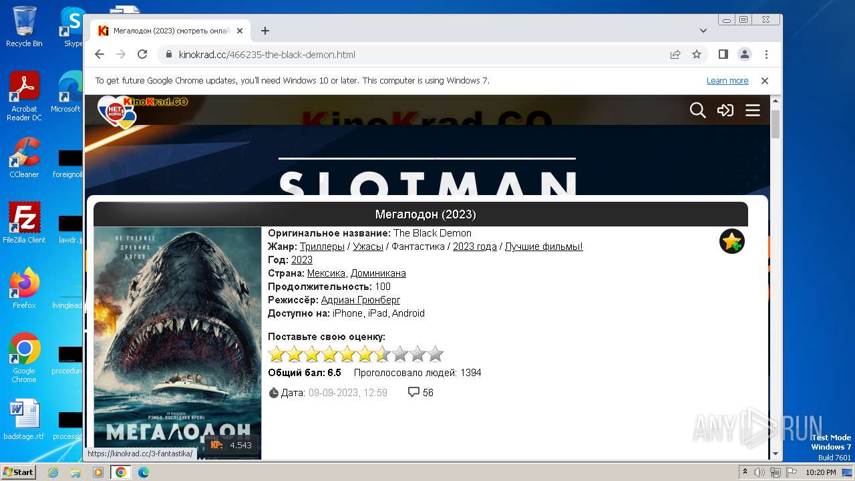855x481 pixels.
Task: Open the year 2023 link
Action: coord(302,260)
